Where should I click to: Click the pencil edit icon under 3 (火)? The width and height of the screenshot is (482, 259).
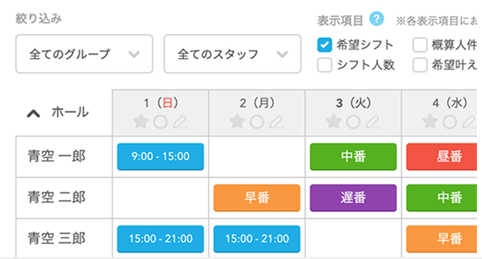tap(373, 122)
